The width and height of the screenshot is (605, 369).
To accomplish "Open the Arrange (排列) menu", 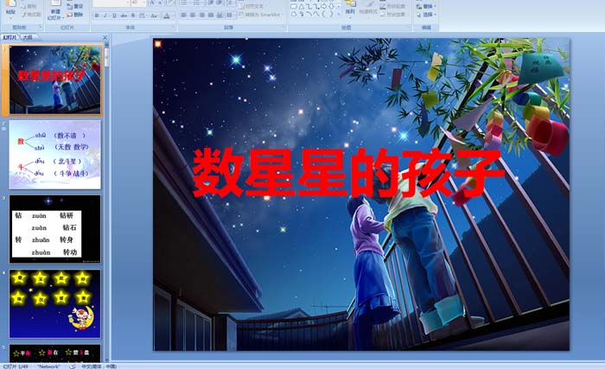I will (350, 9).
